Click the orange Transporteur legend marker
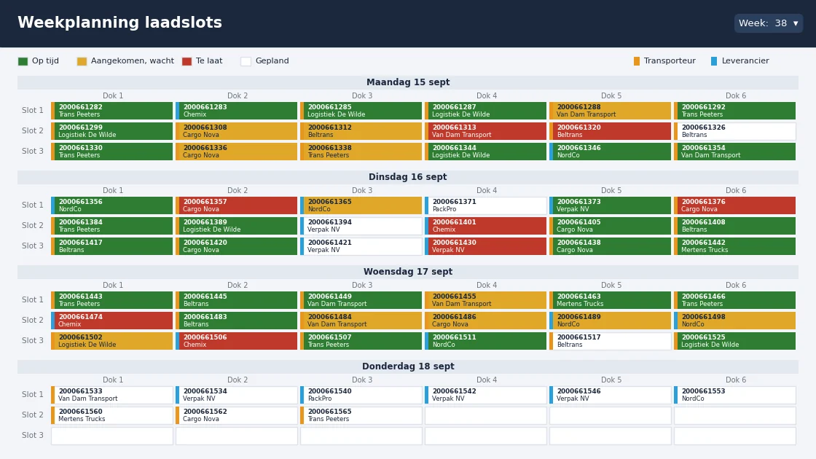 (637, 61)
